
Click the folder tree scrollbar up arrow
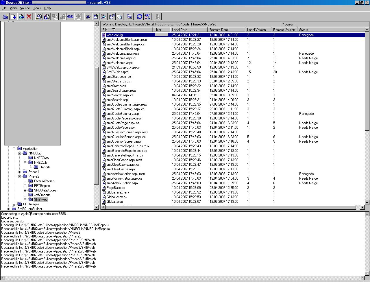(x=97, y=24)
